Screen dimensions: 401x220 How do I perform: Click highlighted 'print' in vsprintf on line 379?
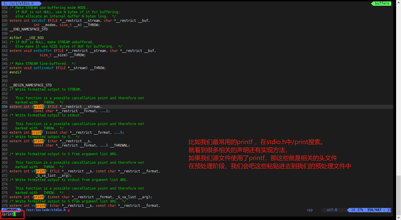coord(40,206)
